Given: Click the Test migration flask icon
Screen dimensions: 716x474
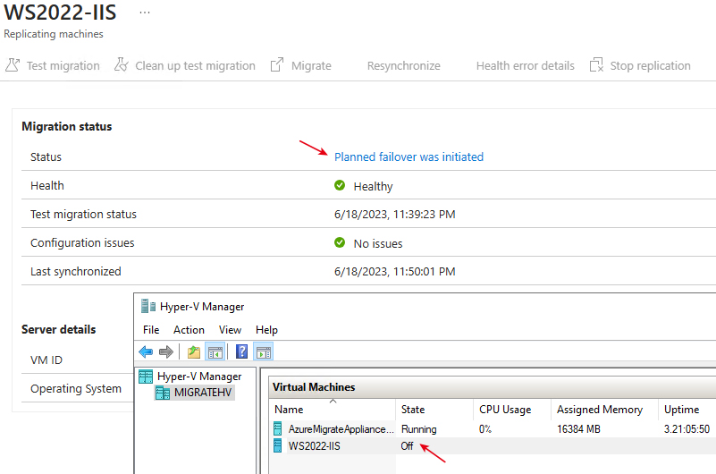Looking at the screenshot, I should (x=13, y=65).
